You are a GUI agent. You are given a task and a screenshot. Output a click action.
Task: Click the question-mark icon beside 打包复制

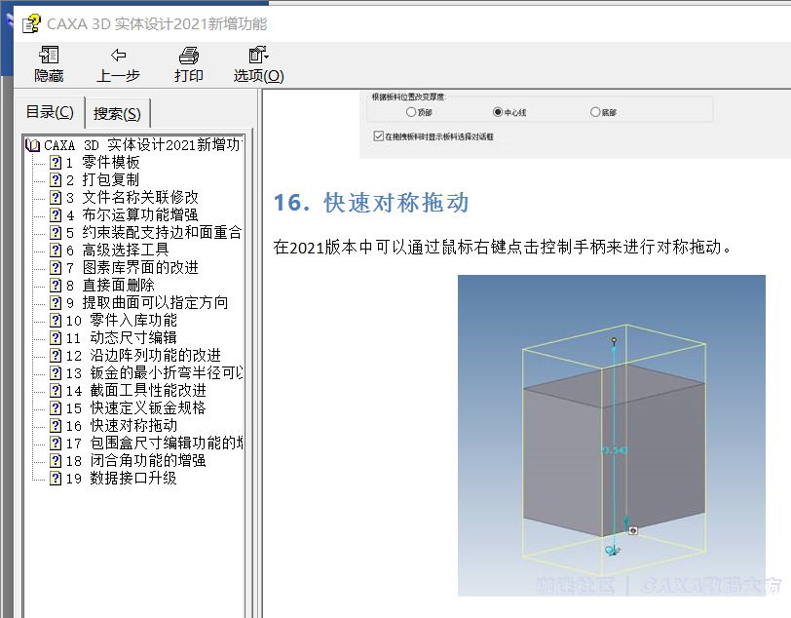(56, 180)
